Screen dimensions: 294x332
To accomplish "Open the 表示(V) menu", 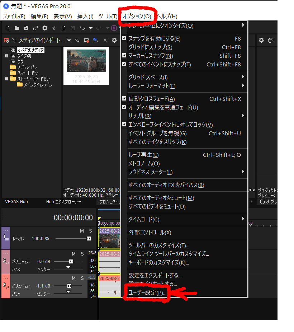I will click(x=63, y=16).
